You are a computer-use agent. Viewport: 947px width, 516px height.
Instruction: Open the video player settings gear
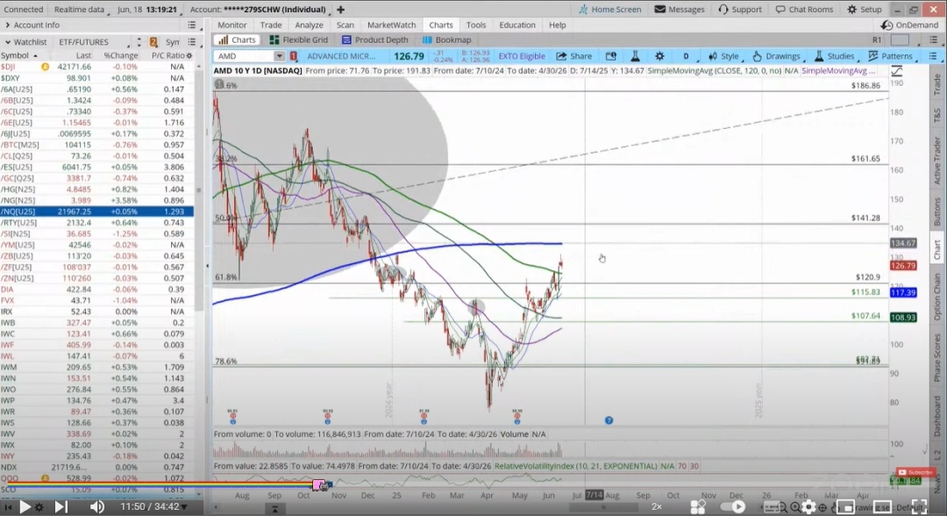click(x=808, y=506)
